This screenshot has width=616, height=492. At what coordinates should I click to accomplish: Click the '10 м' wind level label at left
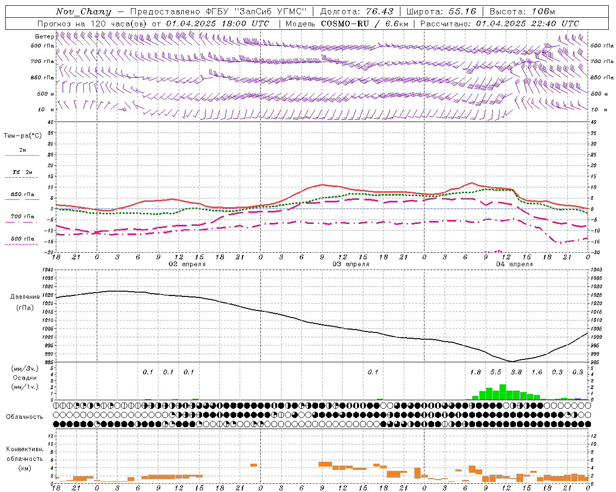[x=46, y=110]
